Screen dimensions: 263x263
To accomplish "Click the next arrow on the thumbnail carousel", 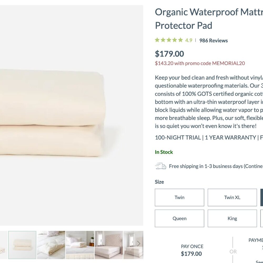I will 139,243.
